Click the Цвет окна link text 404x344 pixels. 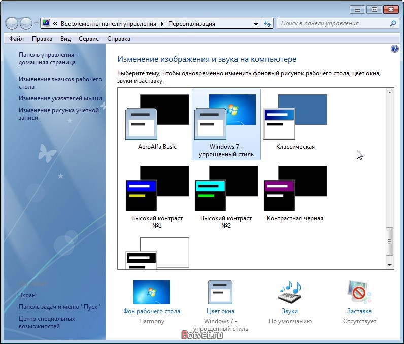[220, 311]
